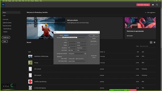The width and height of the screenshot is (162, 91).
Task: Open the File menu
Action: tap(4, 1)
